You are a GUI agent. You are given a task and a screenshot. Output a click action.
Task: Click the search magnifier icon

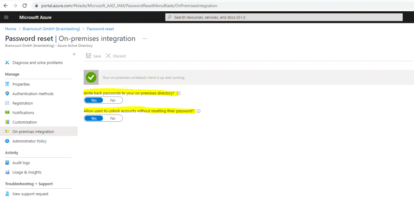click(x=169, y=17)
